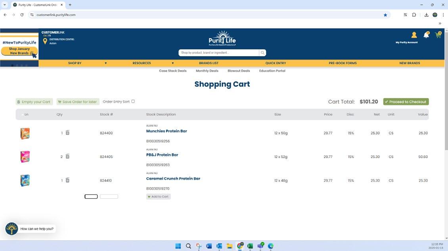Image resolution: width=448 pixels, height=251 pixels.
Task: Click stock number 824400
Action: click(x=106, y=133)
